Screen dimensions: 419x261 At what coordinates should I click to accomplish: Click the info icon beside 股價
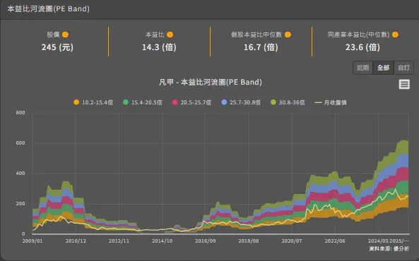(65, 35)
